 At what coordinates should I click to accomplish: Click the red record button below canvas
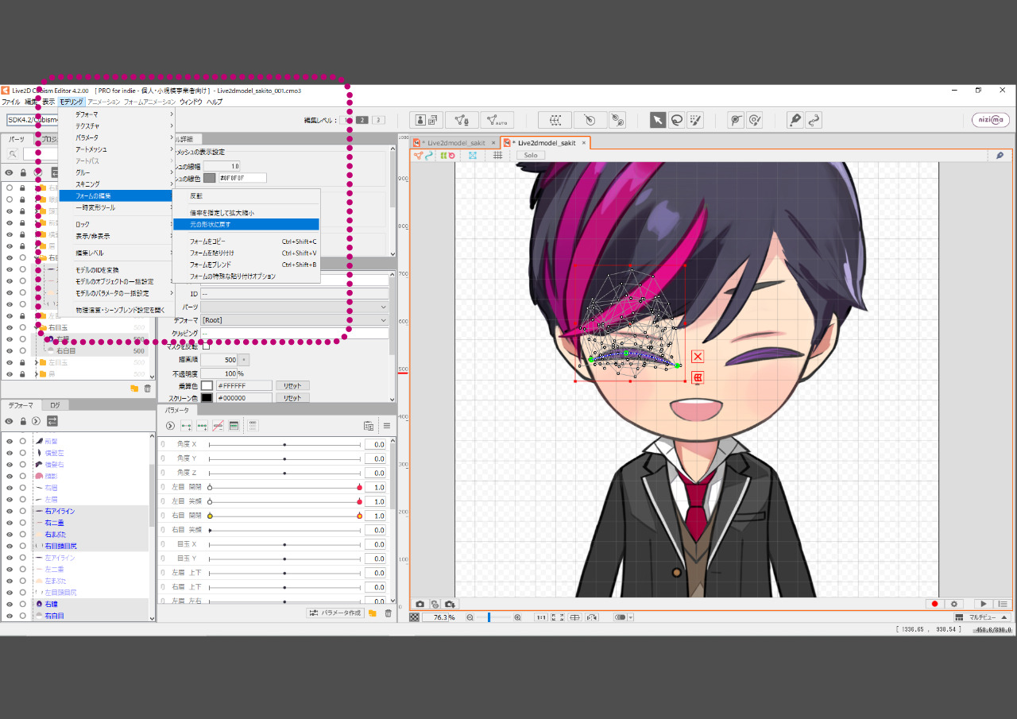coord(935,605)
